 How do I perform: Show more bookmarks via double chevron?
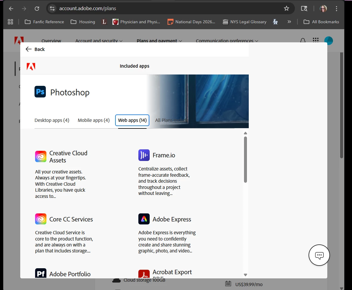pos(289,22)
